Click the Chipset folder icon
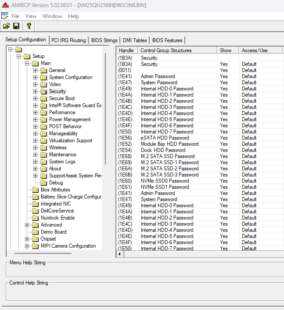Image resolution: width=284 pixels, height=310 pixels. pos(36,239)
